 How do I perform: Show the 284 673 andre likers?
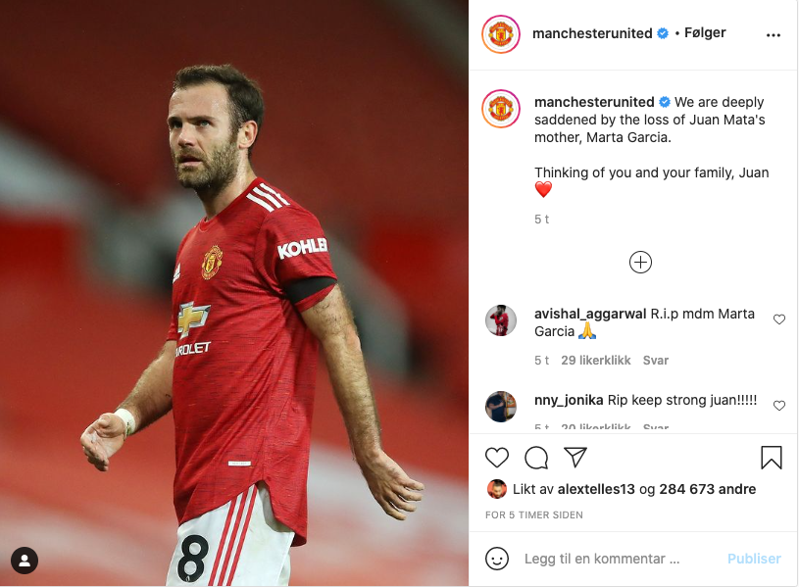(707, 489)
